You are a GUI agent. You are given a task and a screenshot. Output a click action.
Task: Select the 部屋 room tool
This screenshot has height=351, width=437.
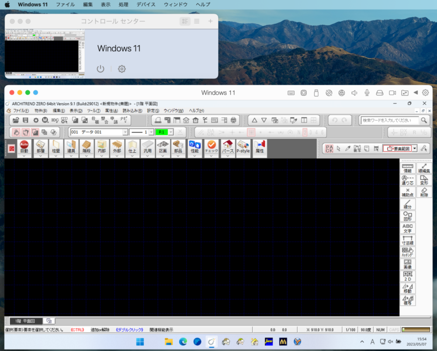point(40,146)
